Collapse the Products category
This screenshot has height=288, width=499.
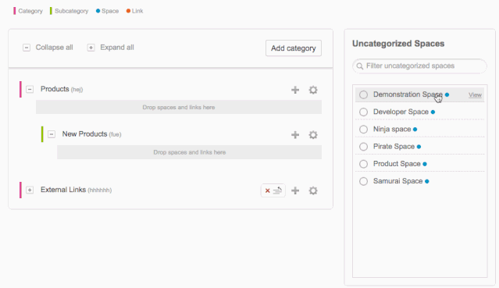pyautogui.click(x=30, y=89)
